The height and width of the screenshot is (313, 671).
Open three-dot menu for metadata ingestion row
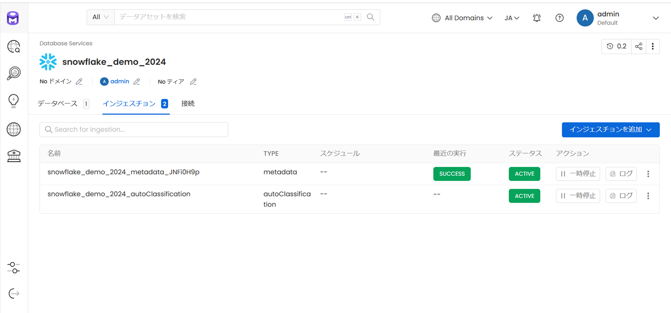click(x=648, y=174)
